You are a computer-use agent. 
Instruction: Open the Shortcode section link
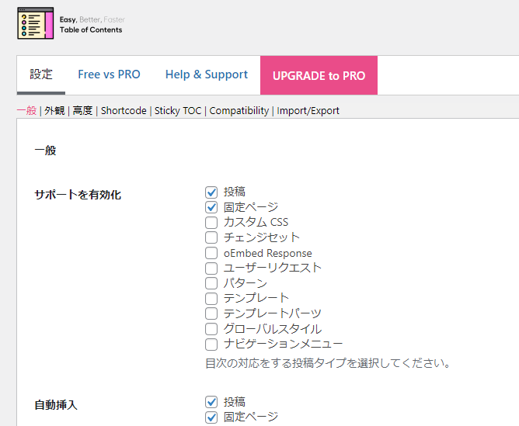(124, 110)
